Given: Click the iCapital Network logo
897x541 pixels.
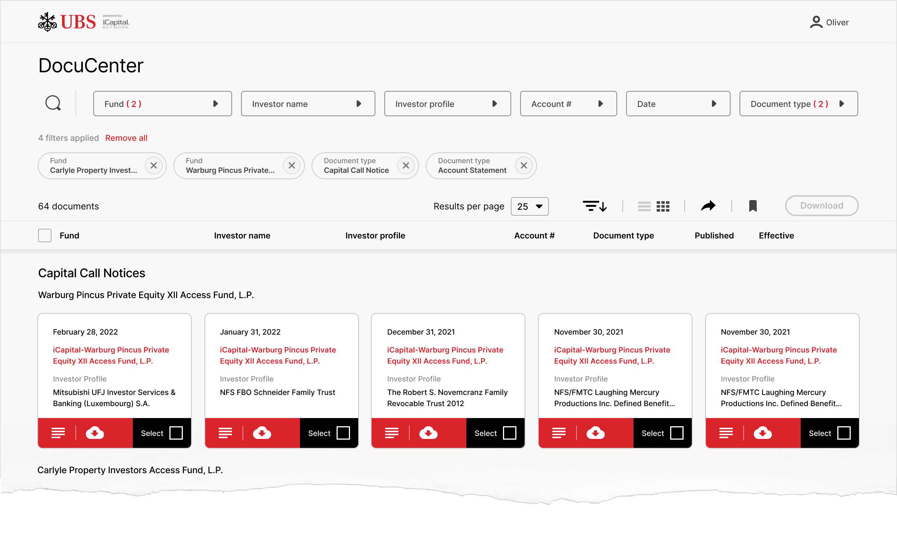Looking at the screenshot, I should click(x=116, y=22).
